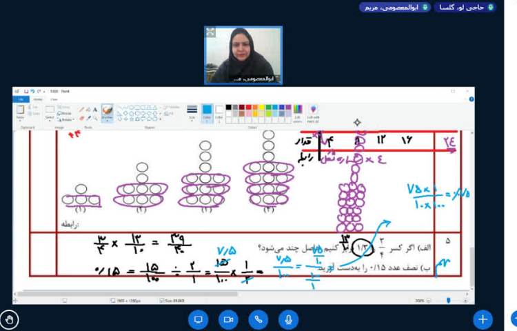Pick the red color swatch

(249, 107)
